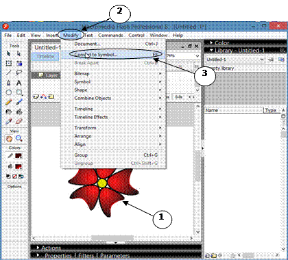
Task: Click New Symbol icon in Library footer
Action: (x=208, y=255)
